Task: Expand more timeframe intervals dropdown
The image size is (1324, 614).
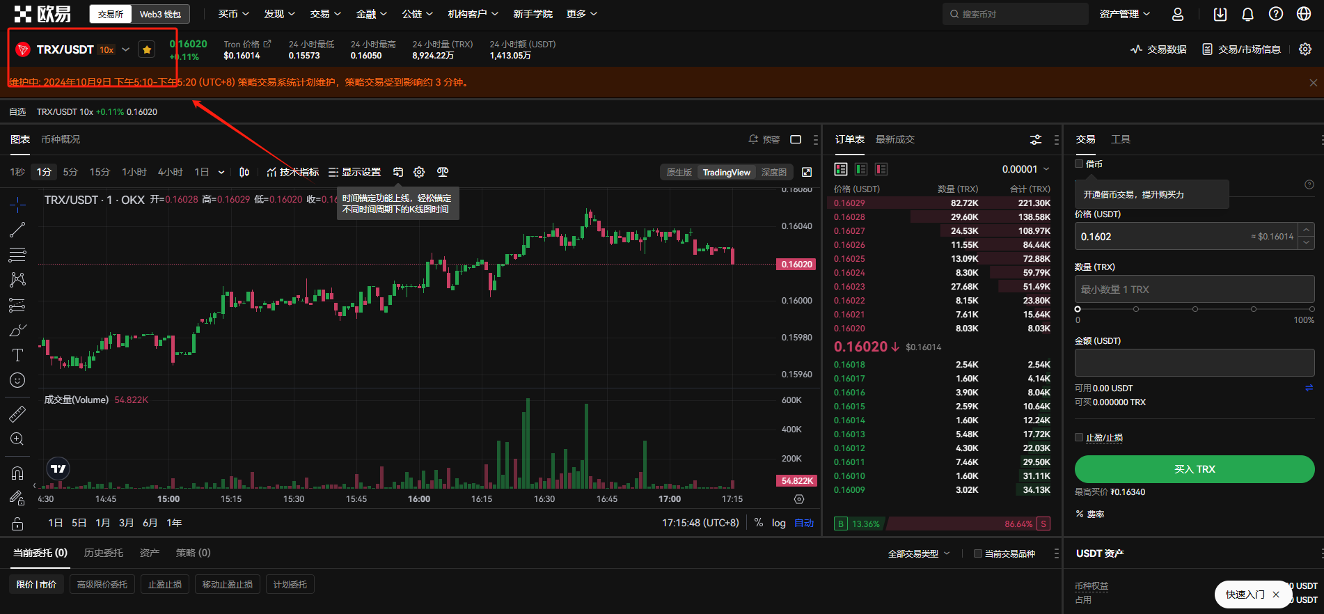Action: (x=221, y=172)
